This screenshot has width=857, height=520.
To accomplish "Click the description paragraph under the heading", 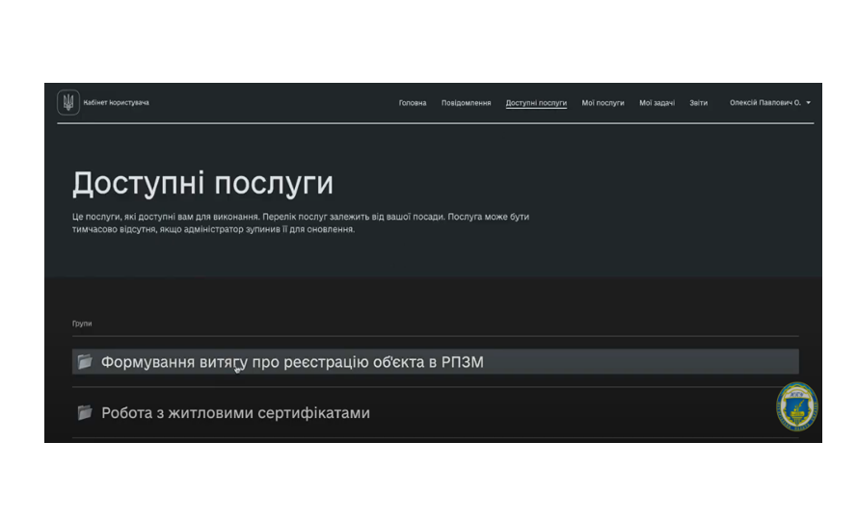I will pos(300,223).
